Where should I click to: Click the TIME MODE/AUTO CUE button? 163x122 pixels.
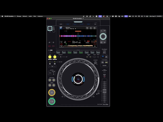point(51,42)
